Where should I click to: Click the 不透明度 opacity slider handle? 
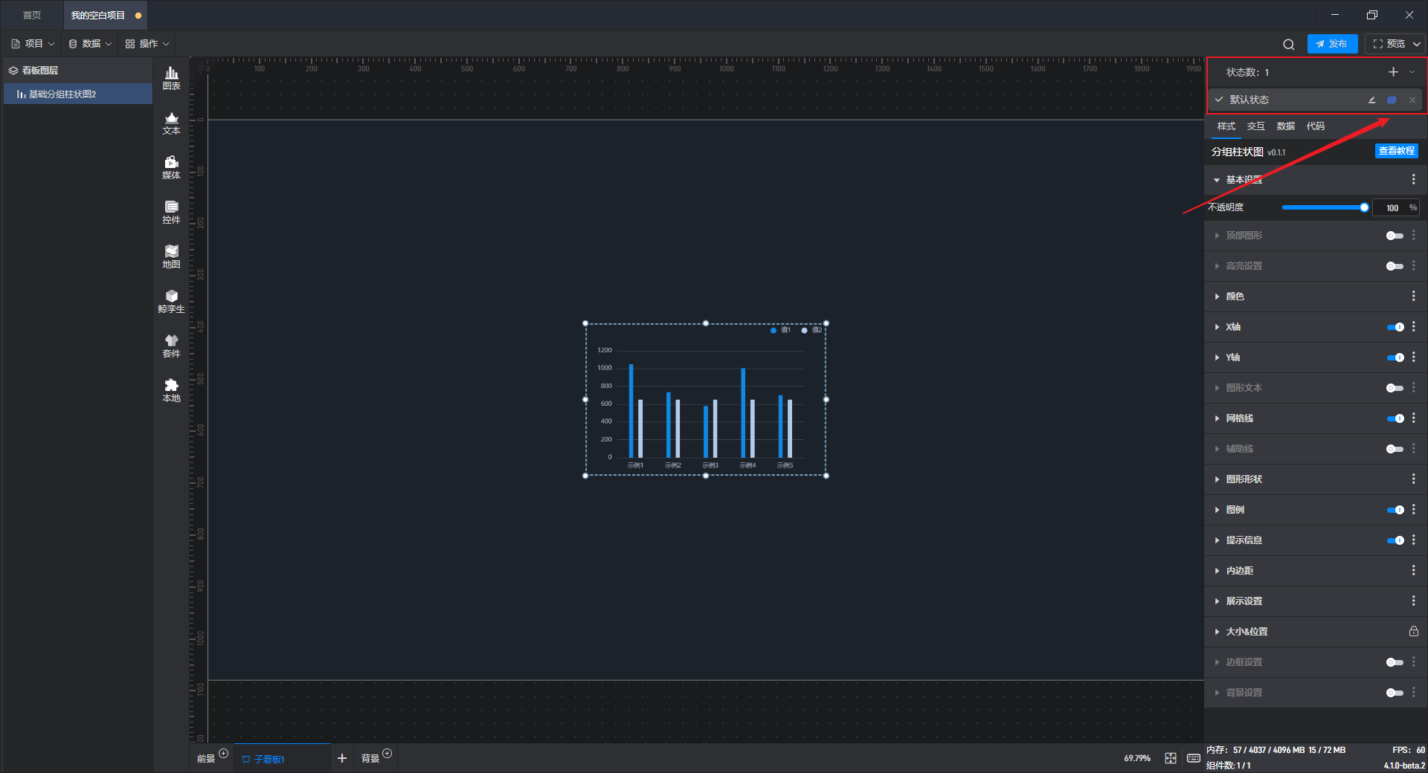1364,208
